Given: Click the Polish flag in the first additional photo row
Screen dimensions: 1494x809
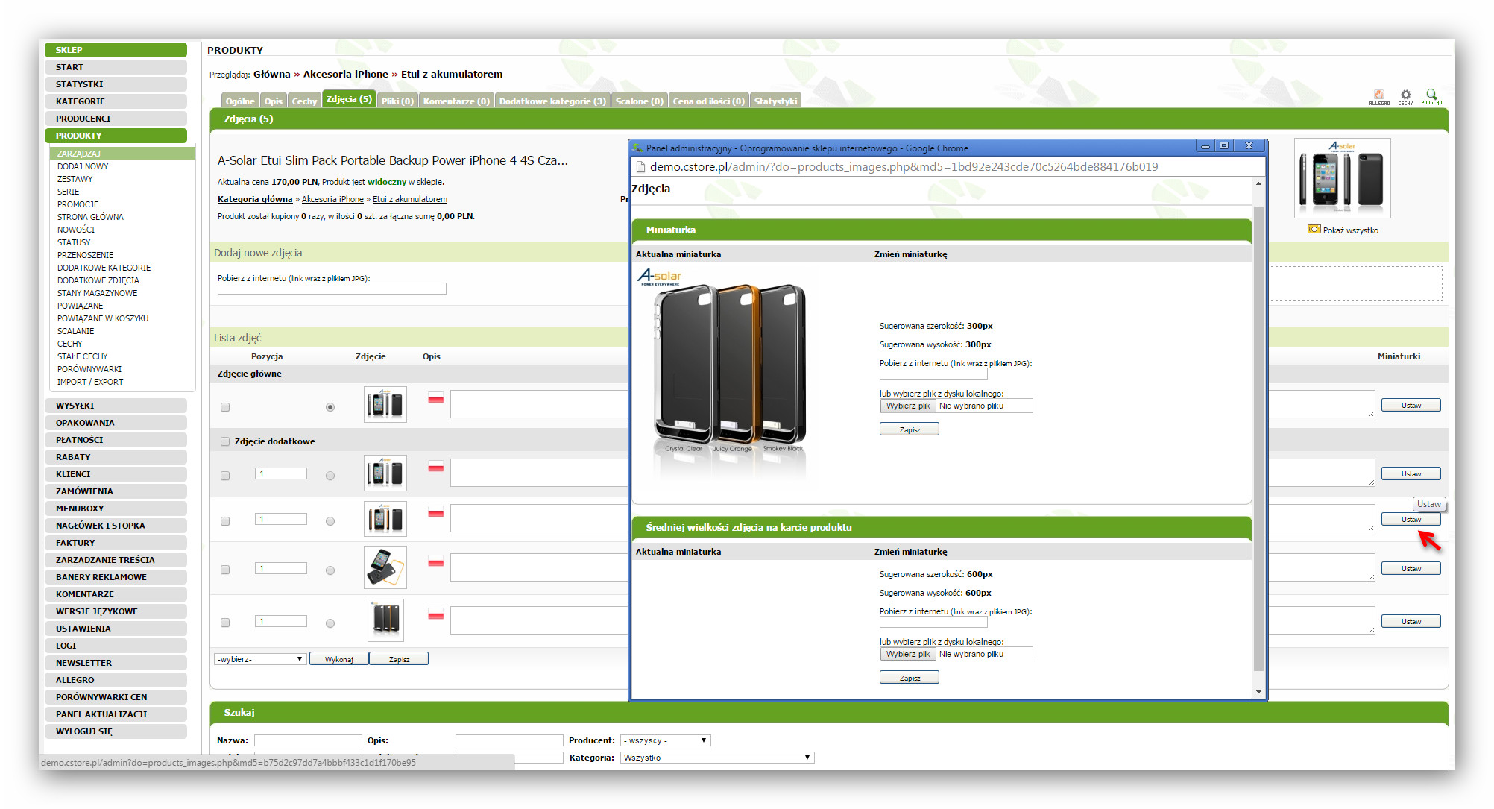Looking at the screenshot, I should (436, 467).
